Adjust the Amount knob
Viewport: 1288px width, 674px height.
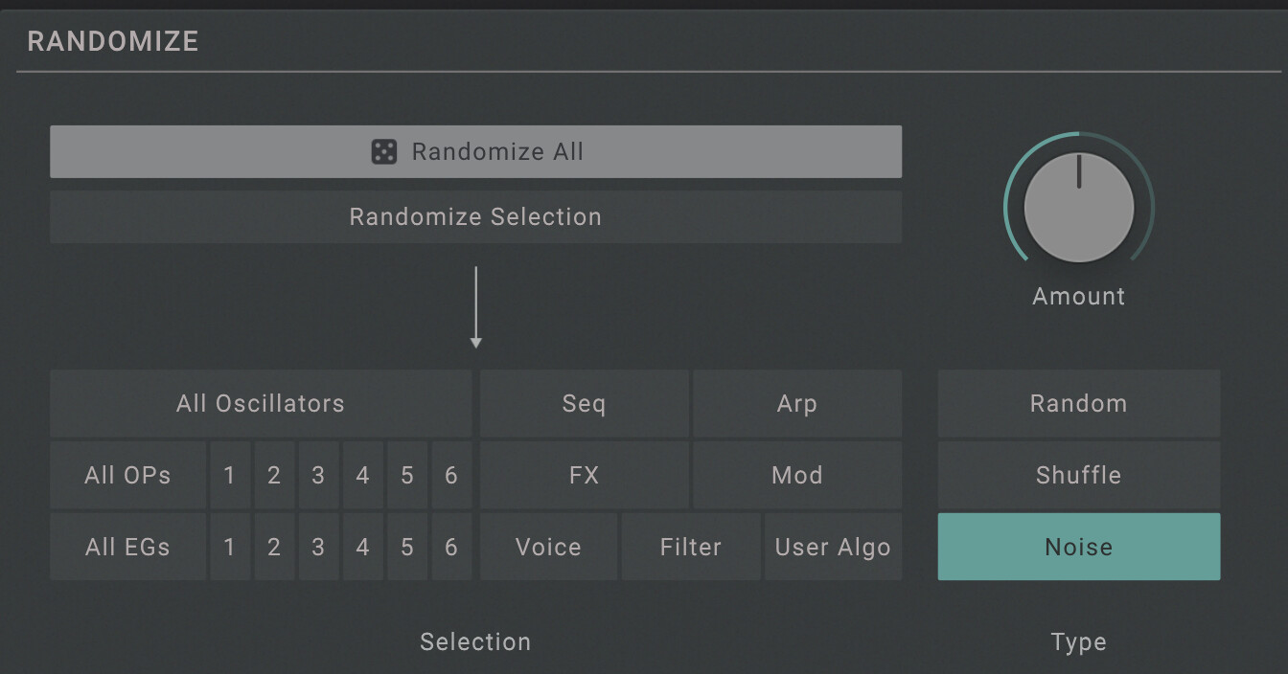coord(1078,207)
